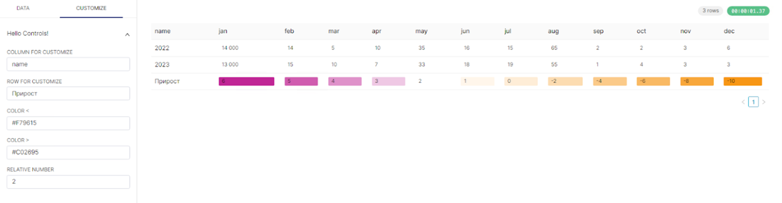Sort by the jan column header
The image size is (782, 203).
(x=223, y=31)
